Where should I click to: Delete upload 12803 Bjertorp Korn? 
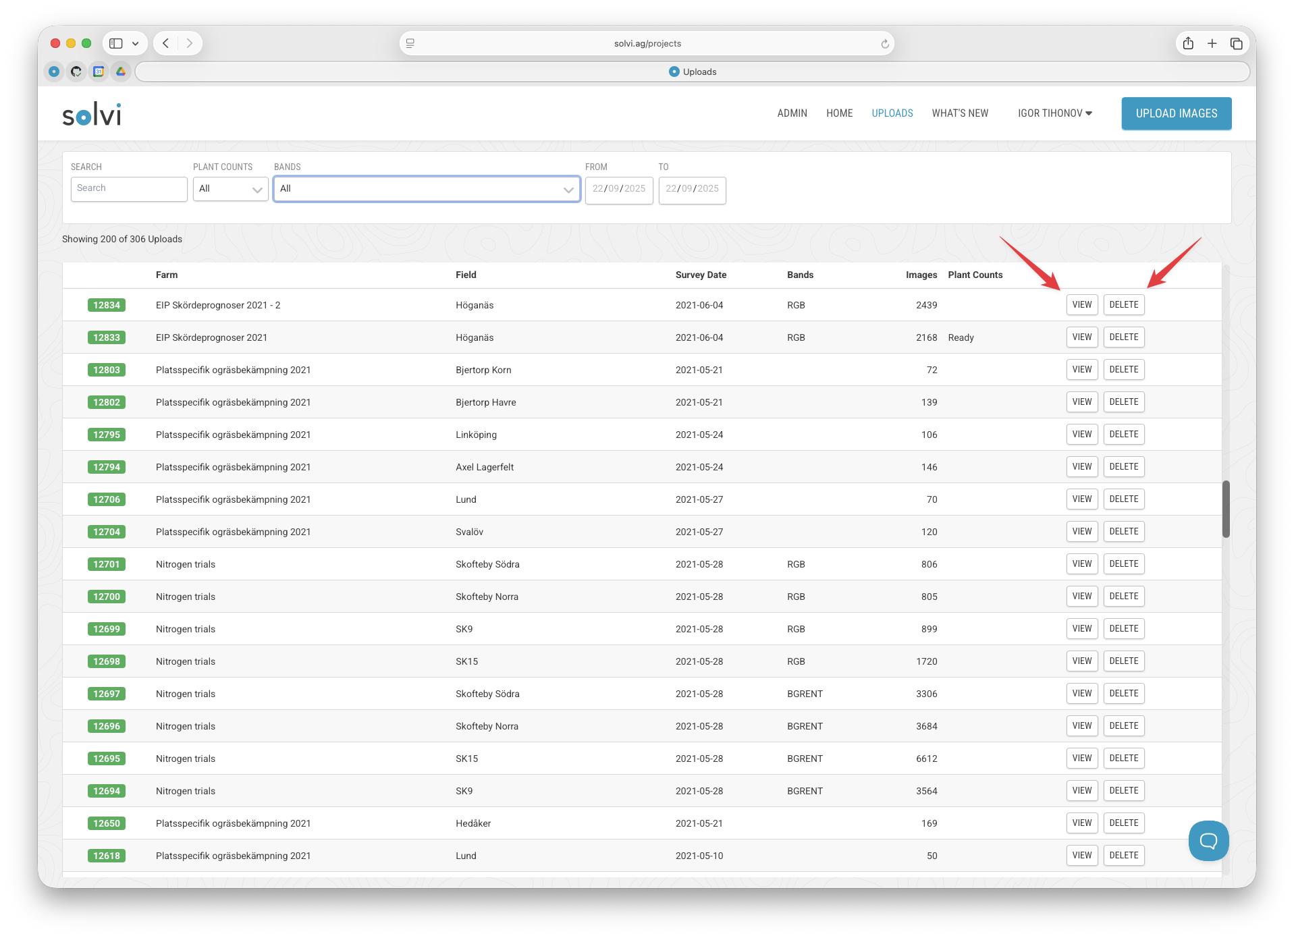pos(1123,370)
